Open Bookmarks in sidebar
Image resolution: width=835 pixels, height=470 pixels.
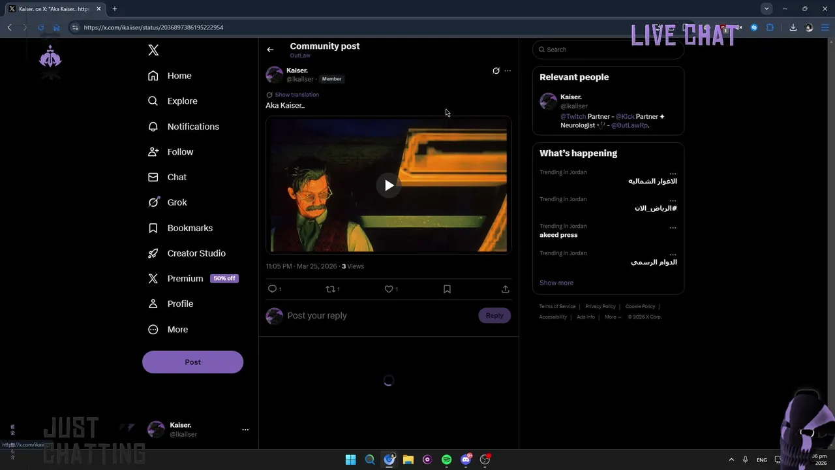pos(180,228)
